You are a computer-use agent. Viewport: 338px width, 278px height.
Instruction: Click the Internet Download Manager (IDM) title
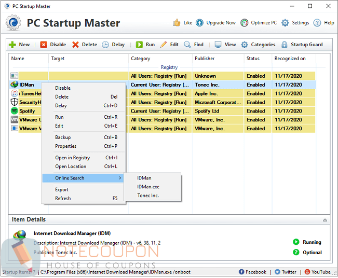tap(72, 233)
